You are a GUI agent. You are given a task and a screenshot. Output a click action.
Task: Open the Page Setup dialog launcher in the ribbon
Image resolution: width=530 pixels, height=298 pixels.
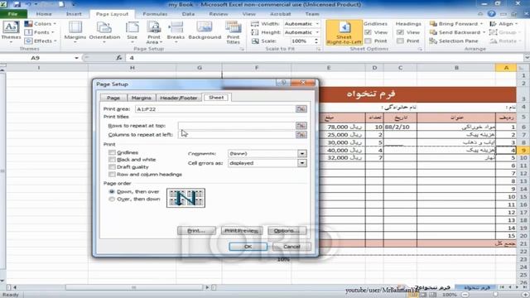[x=242, y=50]
